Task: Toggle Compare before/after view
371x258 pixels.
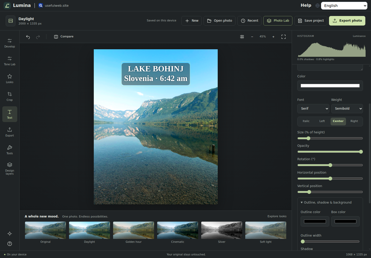Action: tap(64, 37)
